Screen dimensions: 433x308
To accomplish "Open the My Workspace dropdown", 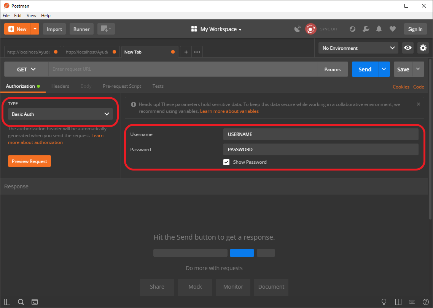I will coord(221,29).
